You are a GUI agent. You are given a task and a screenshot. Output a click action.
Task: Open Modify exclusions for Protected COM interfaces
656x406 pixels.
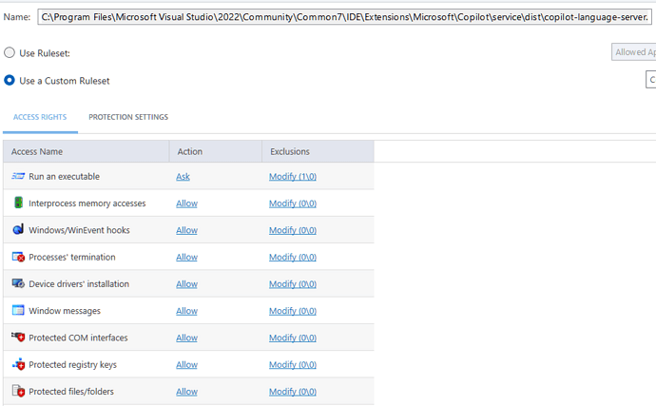pos(293,338)
